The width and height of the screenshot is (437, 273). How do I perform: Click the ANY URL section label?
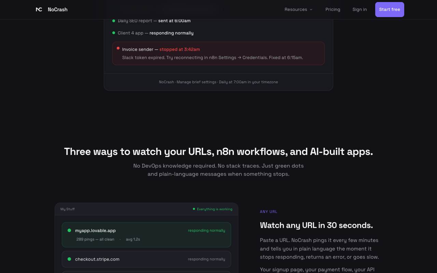[269, 212]
